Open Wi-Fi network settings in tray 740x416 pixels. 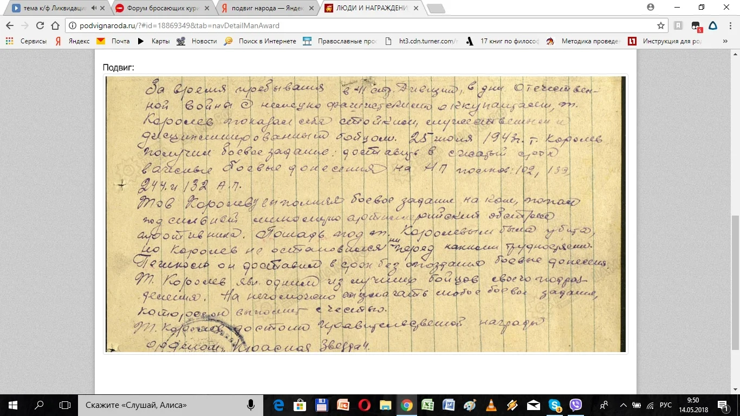point(651,405)
